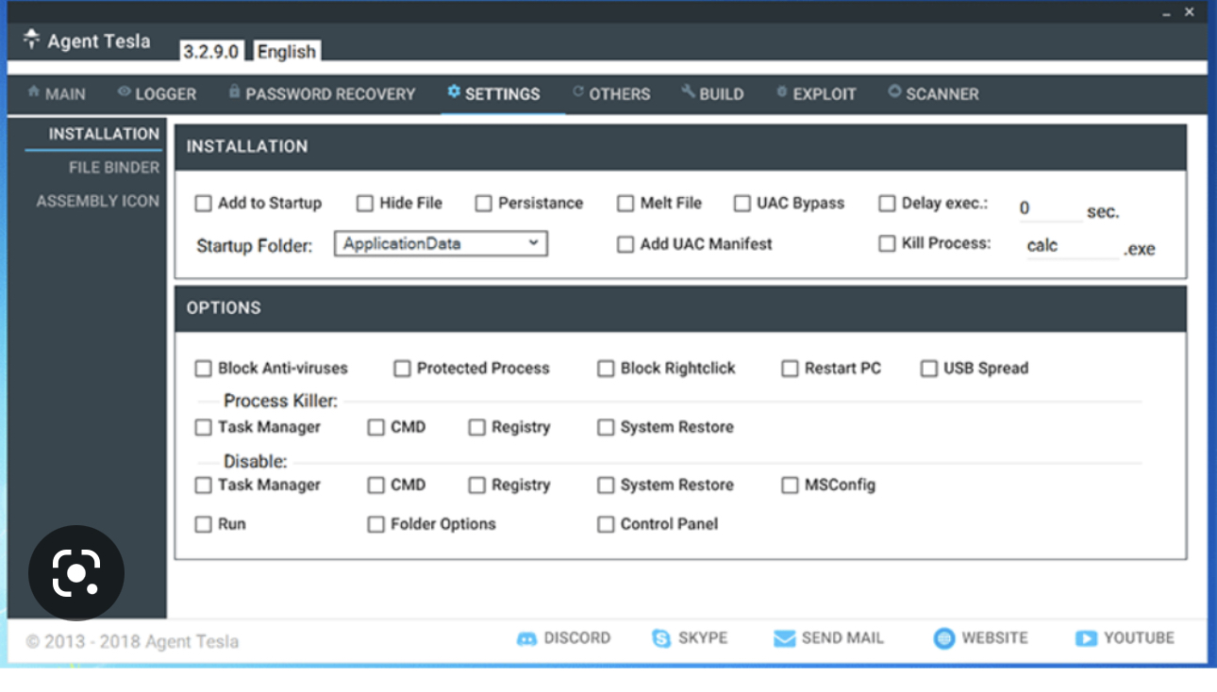Select Assembly Icon in the sidebar
Image resolution: width=1217 pixels, height=692 pixels.
(x=97, y=202)
